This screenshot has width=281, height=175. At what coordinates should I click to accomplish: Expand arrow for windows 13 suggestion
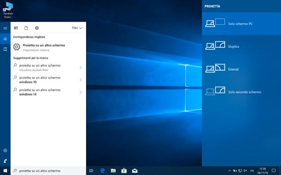(81, 92)
